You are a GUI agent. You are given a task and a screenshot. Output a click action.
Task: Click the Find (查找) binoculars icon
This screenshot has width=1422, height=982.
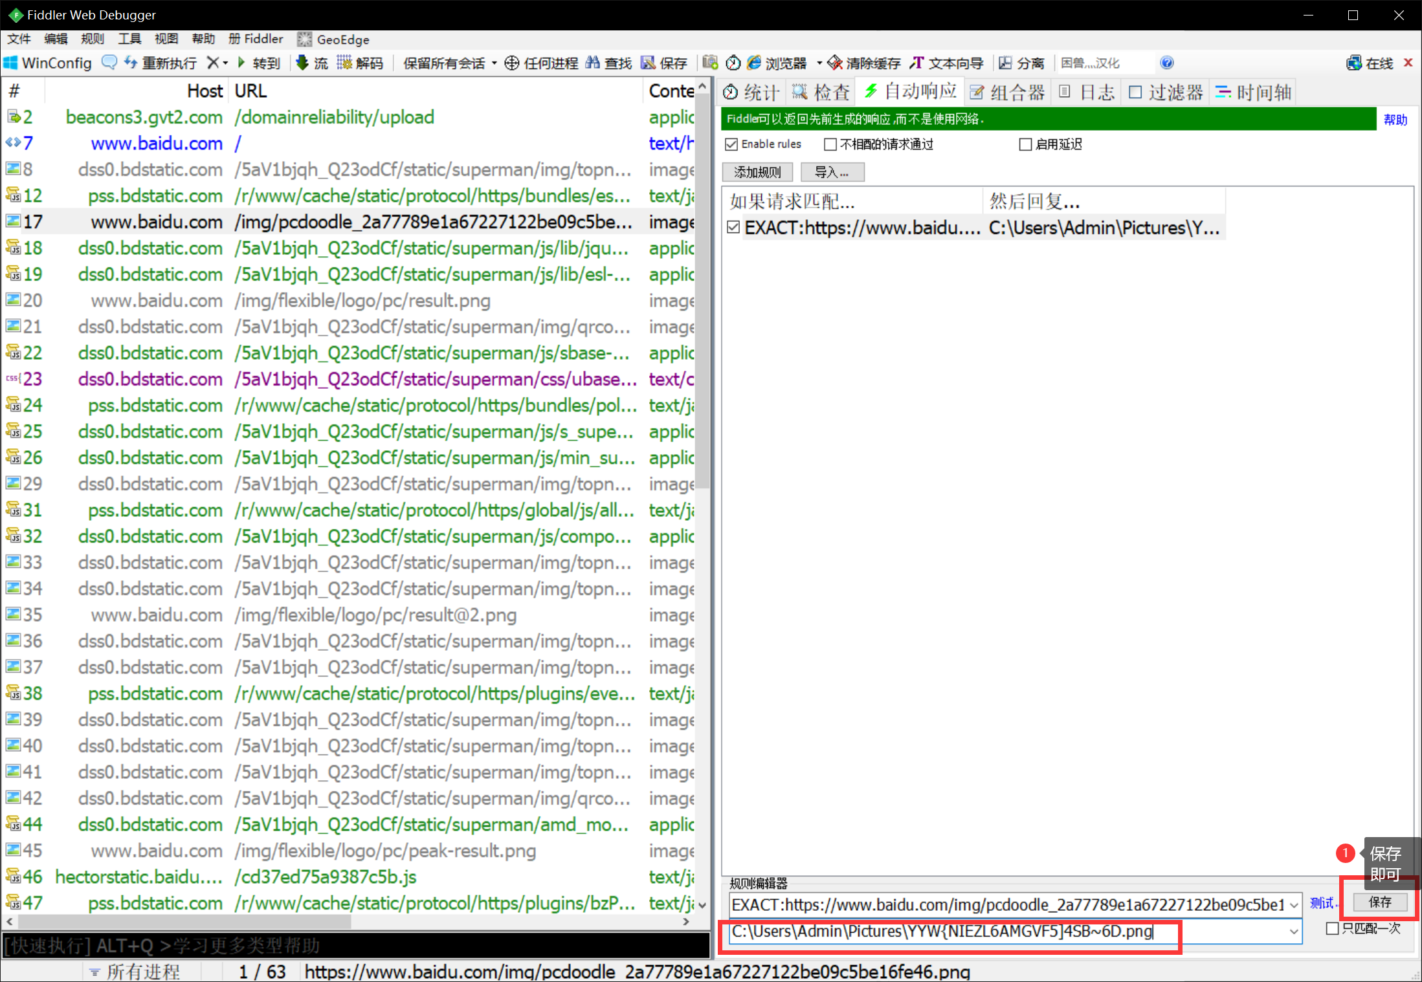[x=592, y=63]
